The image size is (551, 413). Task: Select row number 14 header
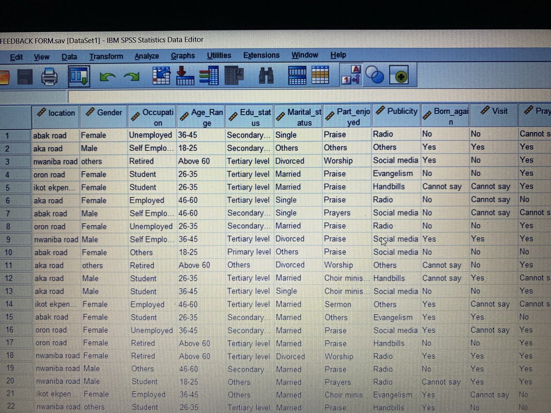click(x=17, y=304)
